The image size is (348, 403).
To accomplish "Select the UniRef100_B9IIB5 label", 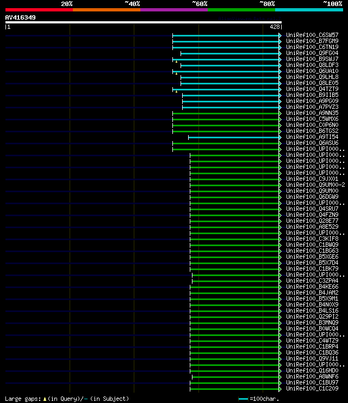I will [312, 95].
